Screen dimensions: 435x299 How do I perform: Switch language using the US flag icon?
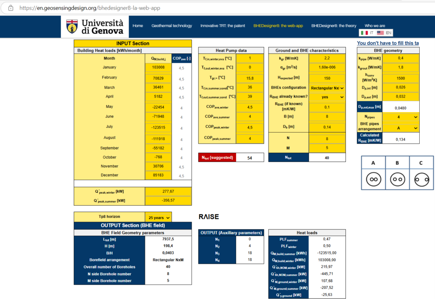pyautogui.click(x=380, y=33)
